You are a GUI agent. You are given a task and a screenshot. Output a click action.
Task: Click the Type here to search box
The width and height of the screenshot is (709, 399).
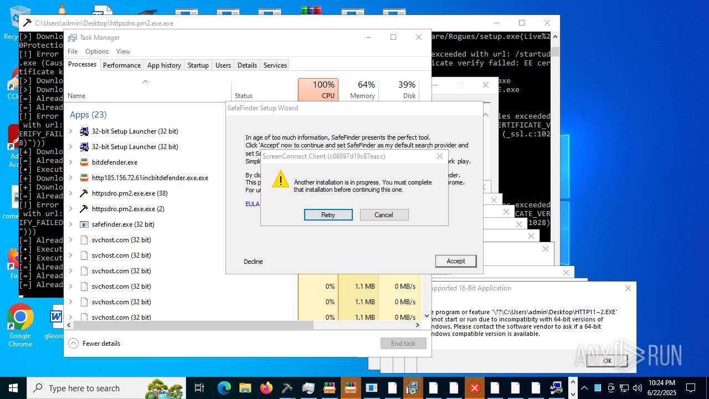[x=106, y=388]
